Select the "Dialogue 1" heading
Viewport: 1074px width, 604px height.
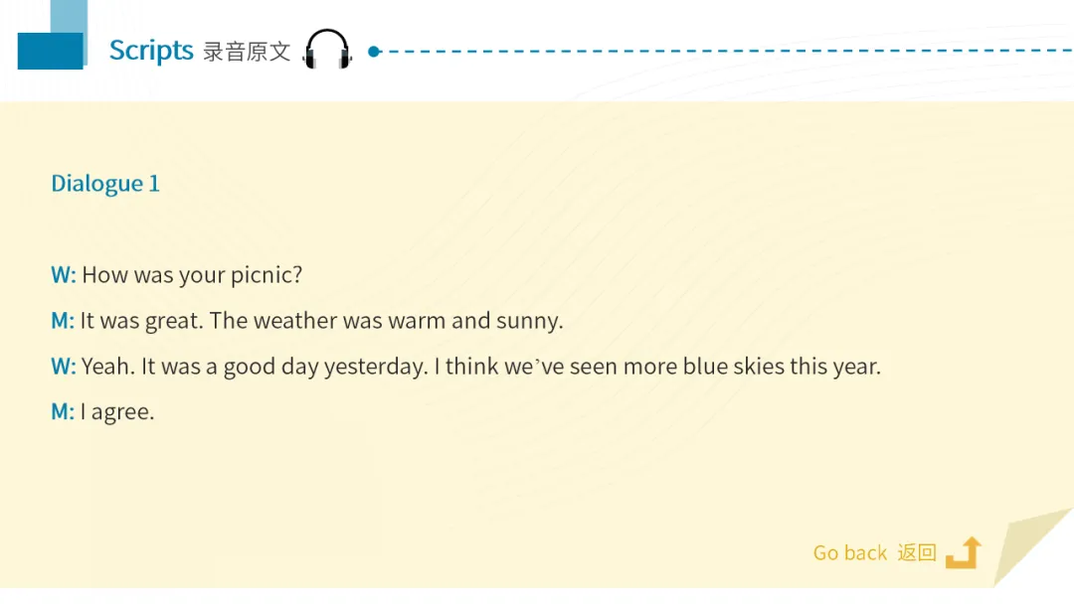pos(105,183)
